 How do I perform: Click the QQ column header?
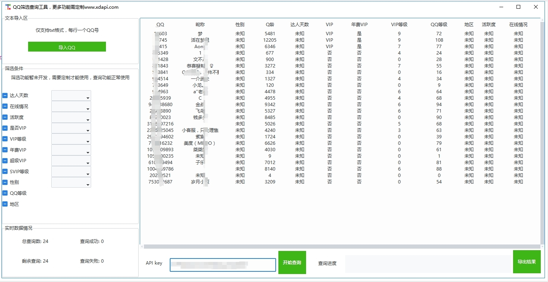160,24
